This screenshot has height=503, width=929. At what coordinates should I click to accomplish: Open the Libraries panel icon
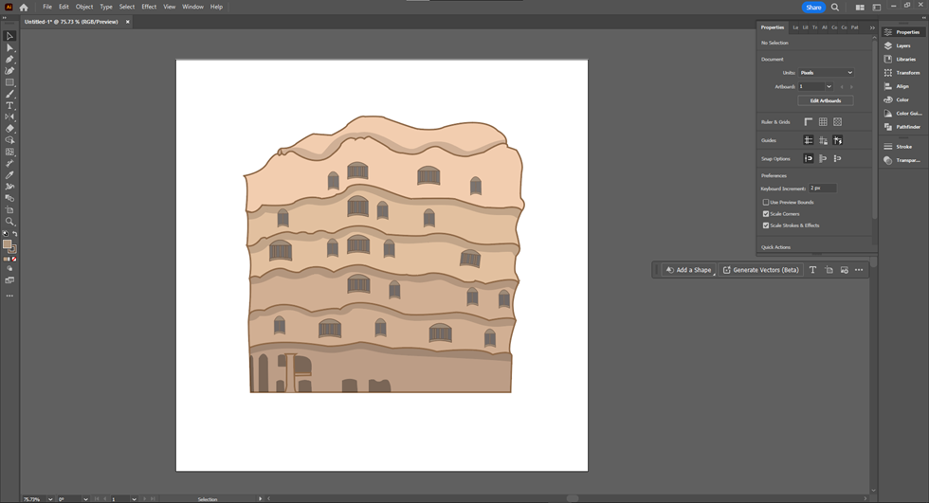click(888, 59)
